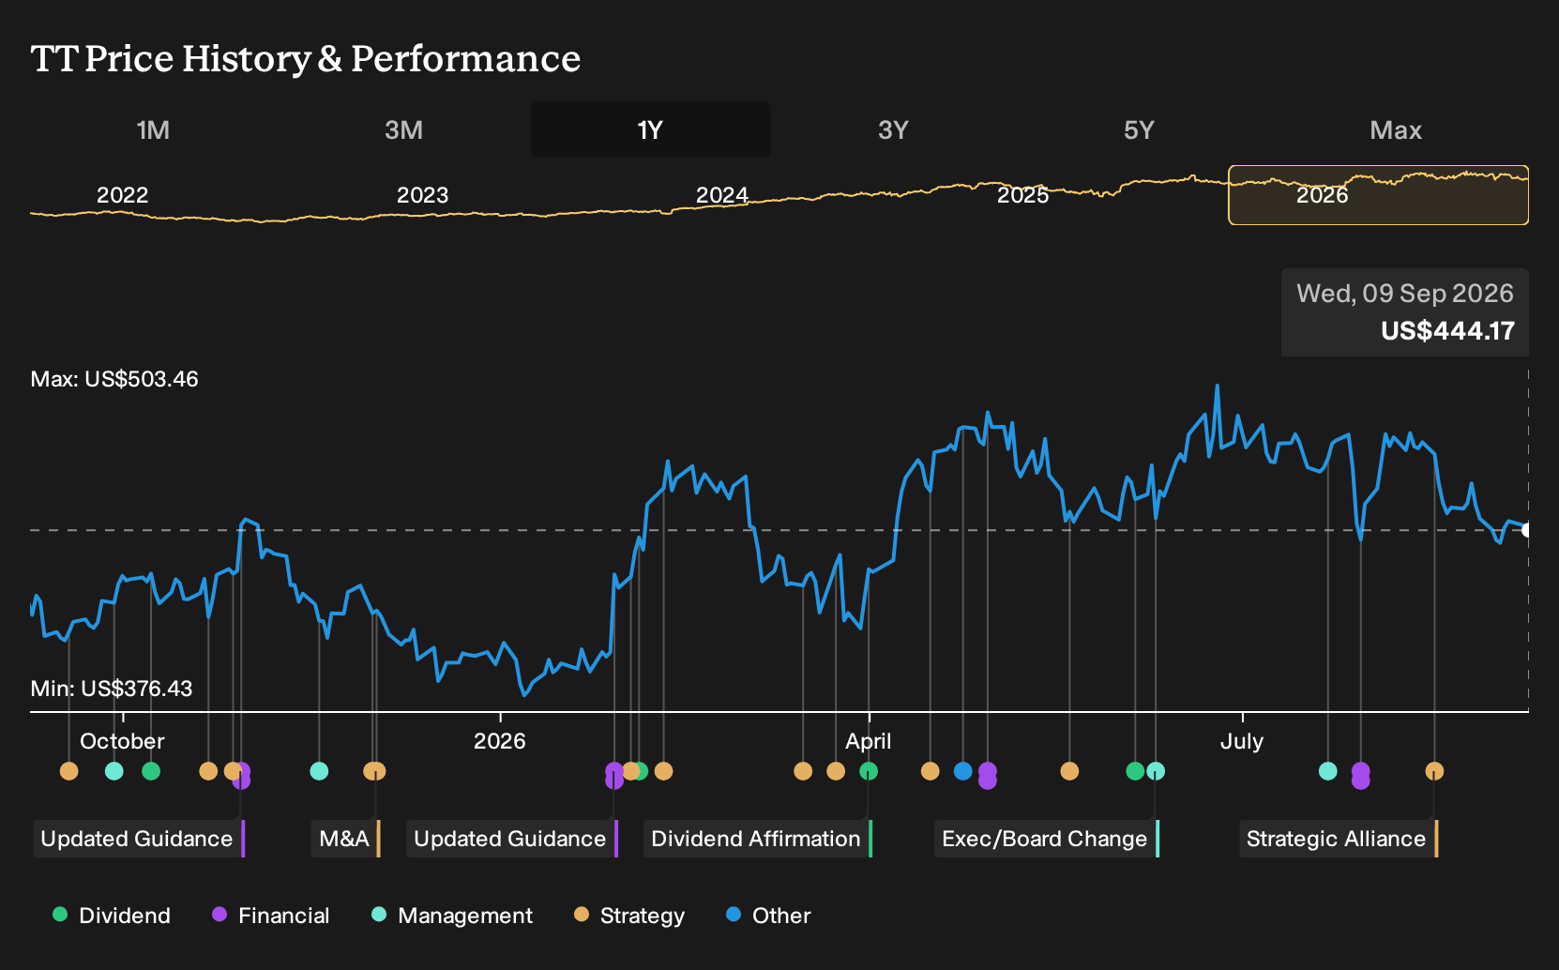
Task: Click the Wed, 09 Sep 2026 date text
Action: click(x=1405, y=294)
